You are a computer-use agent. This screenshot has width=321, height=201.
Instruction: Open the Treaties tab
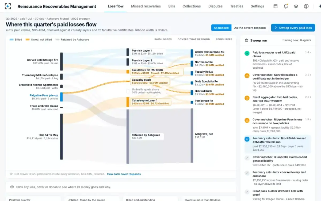[x=236, y=6]
